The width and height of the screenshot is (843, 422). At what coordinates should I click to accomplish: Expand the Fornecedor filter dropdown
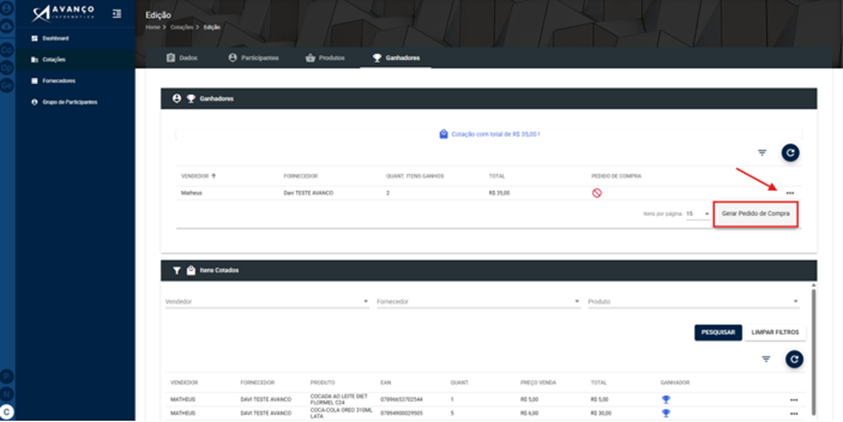point(479,302)
